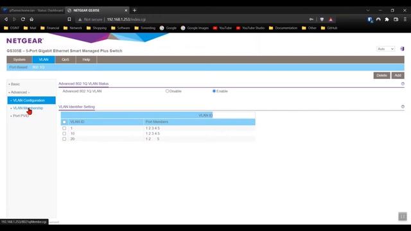This screenshot has height=231, width=411.
Task: Switch to the Help tab
Action: coord(86,60)
